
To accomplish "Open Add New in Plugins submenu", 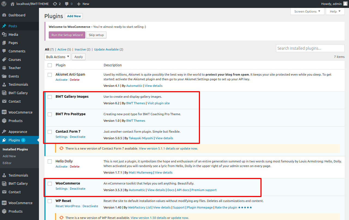I will click(9, 156).
